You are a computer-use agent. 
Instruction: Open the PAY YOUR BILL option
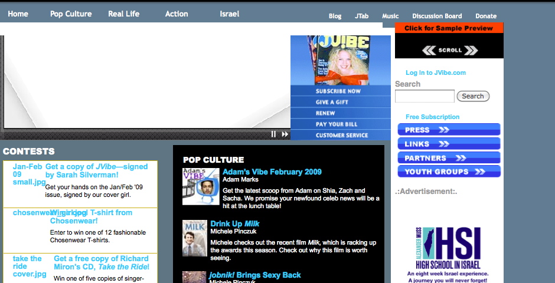tap(337, 124)
